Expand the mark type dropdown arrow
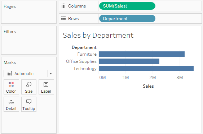This screenshot has height=134, width=203. pos(50,74)
